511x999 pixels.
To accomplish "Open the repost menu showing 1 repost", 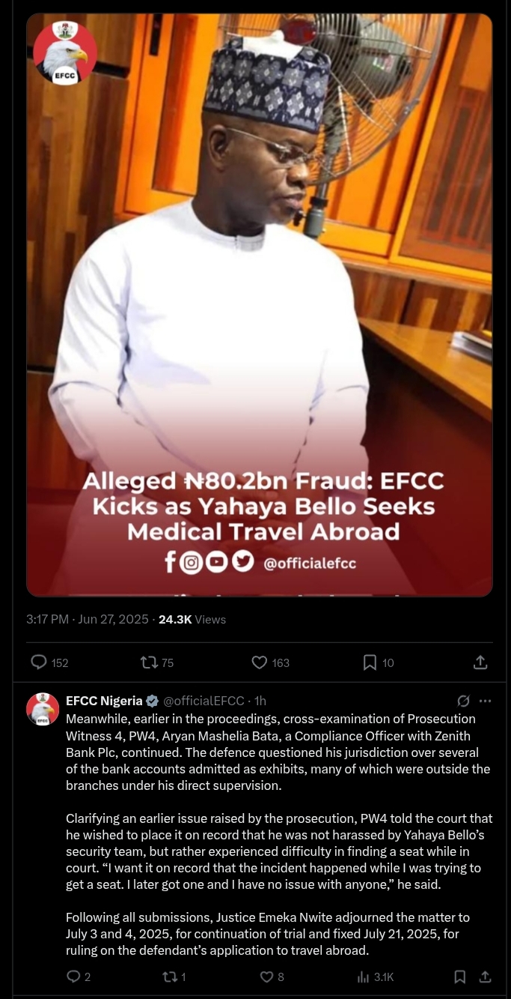I will point(169,977).
